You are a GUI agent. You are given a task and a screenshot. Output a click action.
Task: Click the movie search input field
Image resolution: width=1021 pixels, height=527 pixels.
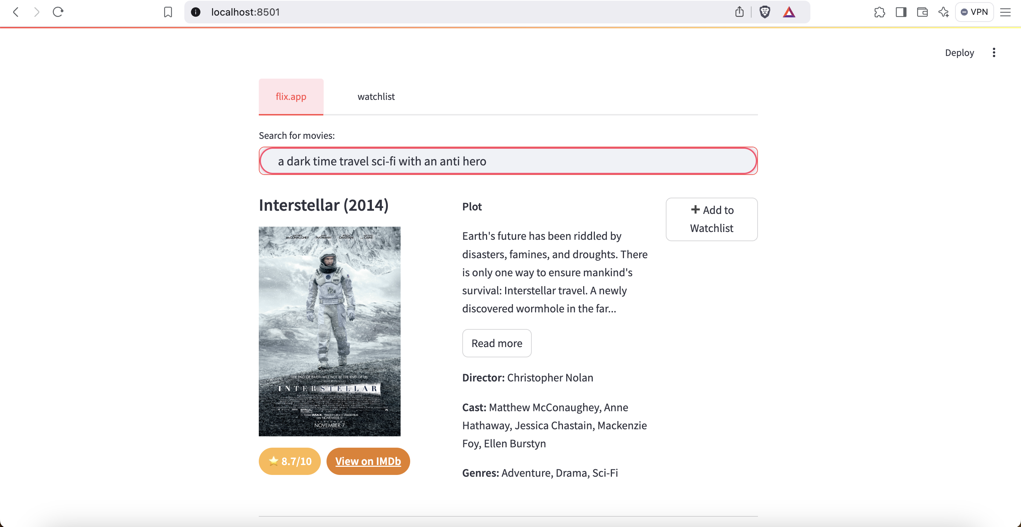point(508,161)
